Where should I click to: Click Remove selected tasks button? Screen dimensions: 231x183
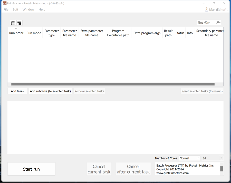(89, 91)
